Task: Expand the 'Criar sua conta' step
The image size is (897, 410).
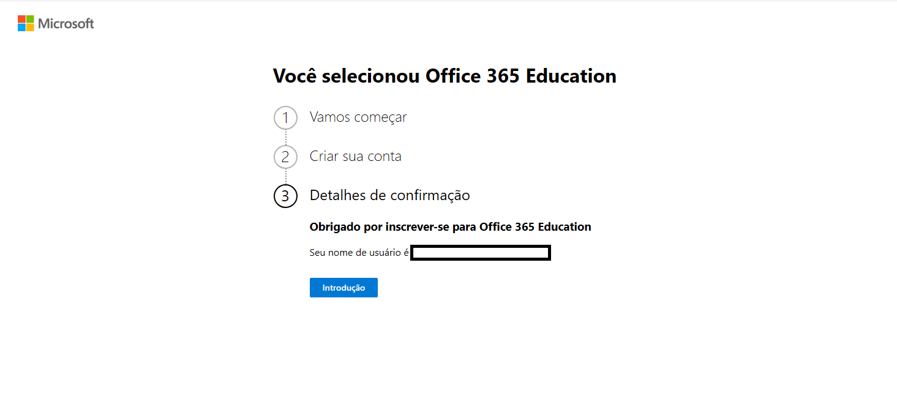Action: pos(355,156)
